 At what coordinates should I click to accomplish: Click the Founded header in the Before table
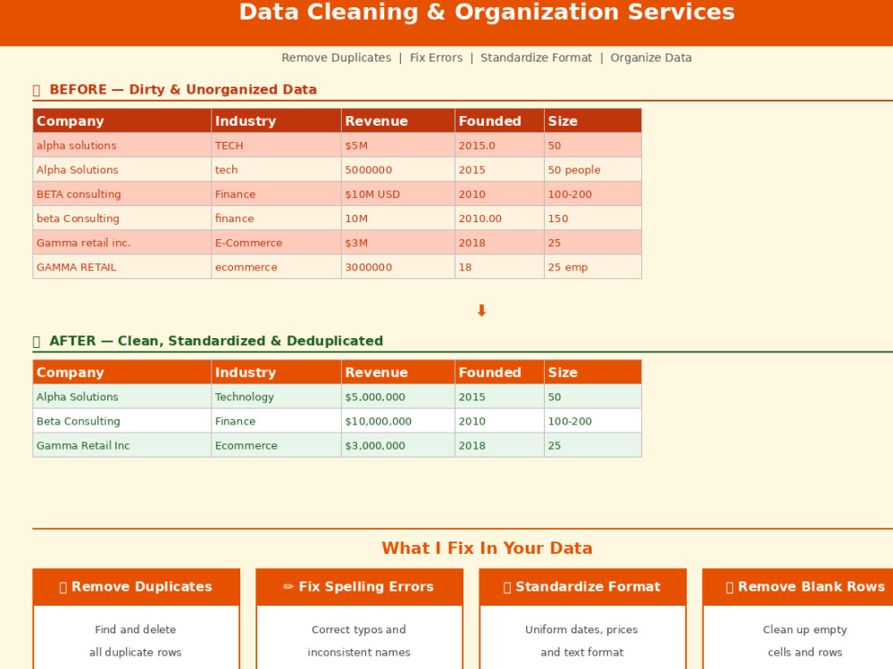tap(499, 120)
